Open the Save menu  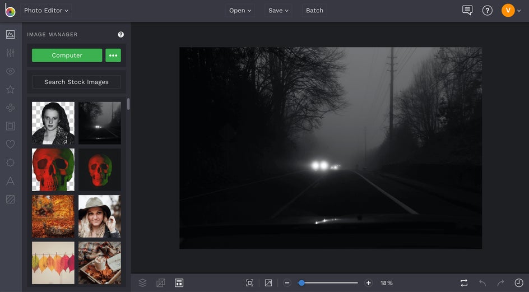(x=279, y=11)
